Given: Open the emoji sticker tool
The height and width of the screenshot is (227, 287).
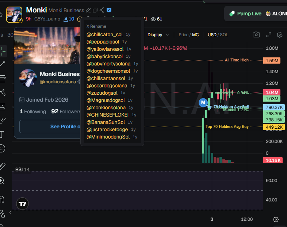Looking at the screenshot, I should pos(2,148).
